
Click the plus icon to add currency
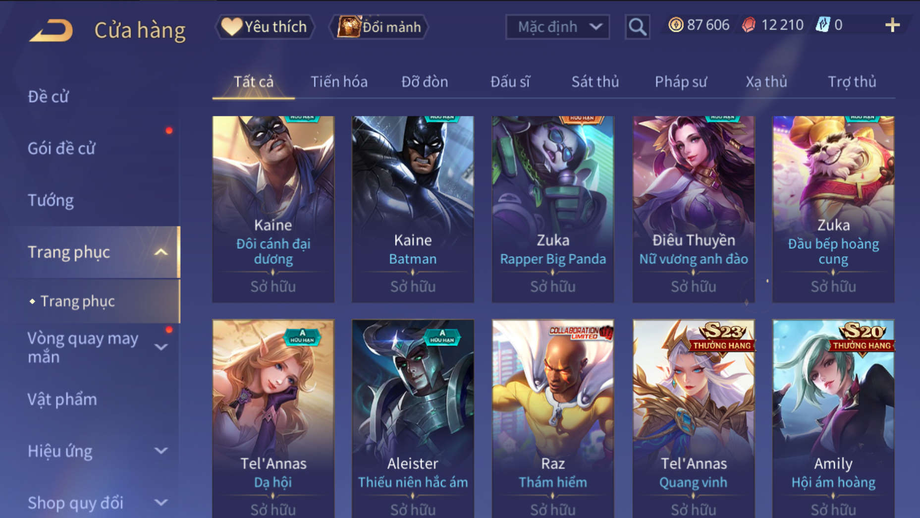tap(892, 25)
